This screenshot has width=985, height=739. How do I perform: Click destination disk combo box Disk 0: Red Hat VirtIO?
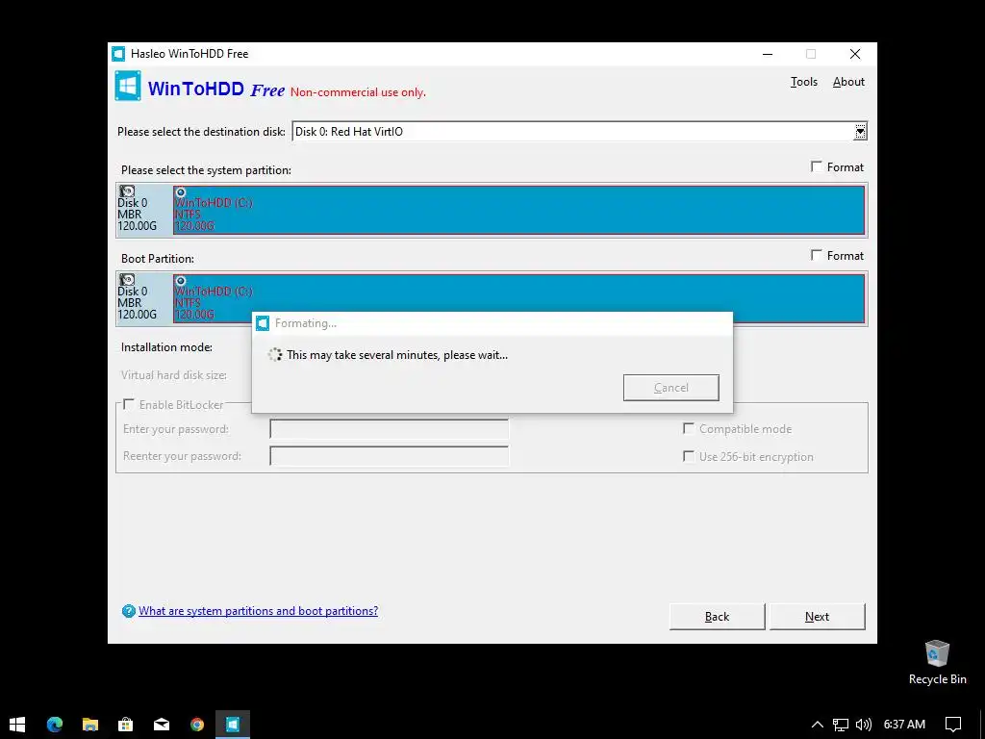(x=579, y=132)
